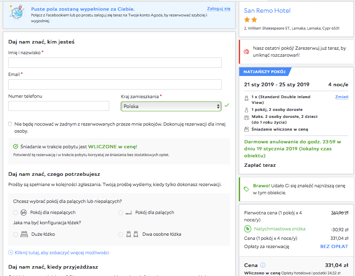The width and height of the screenshot is (355, 276).
Task: Select the Pokój dla niepalących radio button
Action: (16, 213)
